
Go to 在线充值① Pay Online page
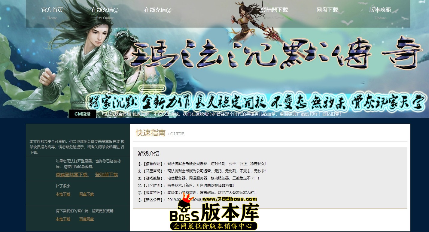pyautogui.click(x=105, y=13)
